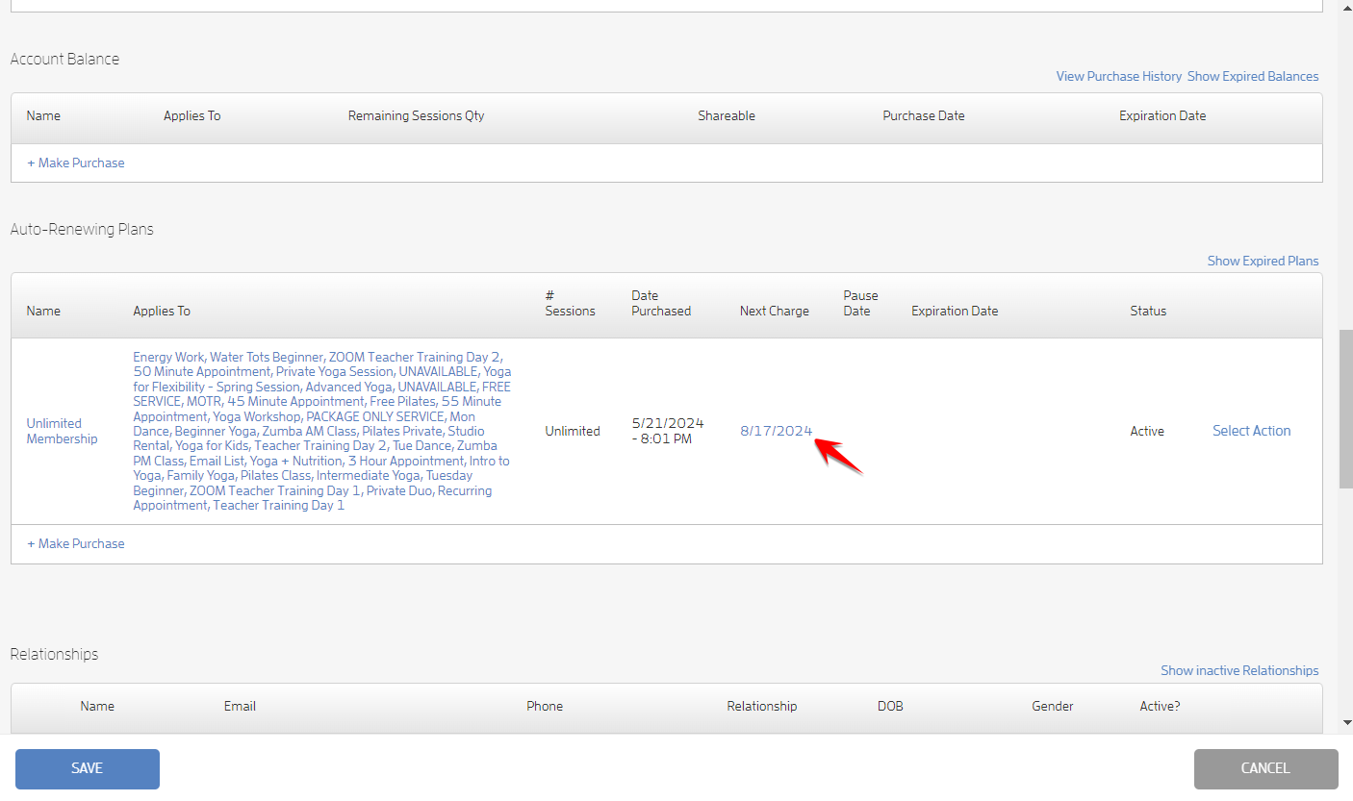1353x801 pixels.
Task: Click the Remaining Sessions Qty column header
Action: coord(416,115)
